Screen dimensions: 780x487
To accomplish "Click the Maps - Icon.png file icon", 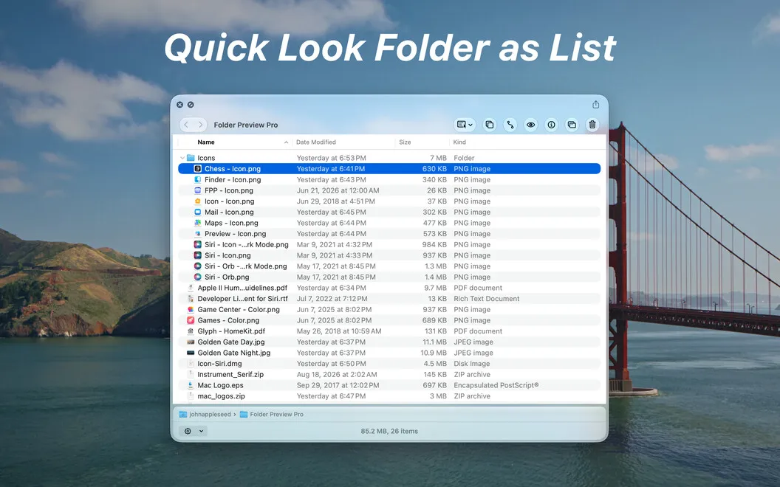I will pos(197,223).
